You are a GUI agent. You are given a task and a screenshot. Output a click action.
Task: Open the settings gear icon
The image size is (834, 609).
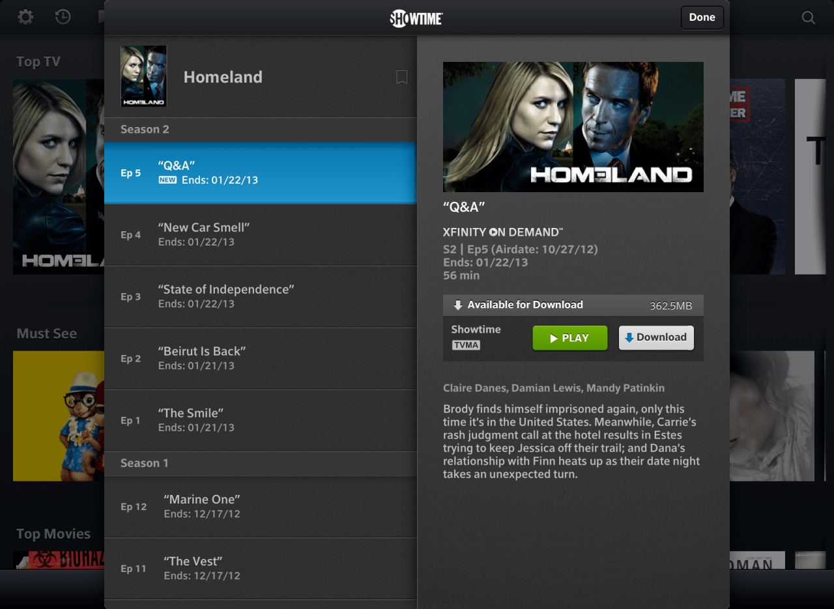point(25,17)
